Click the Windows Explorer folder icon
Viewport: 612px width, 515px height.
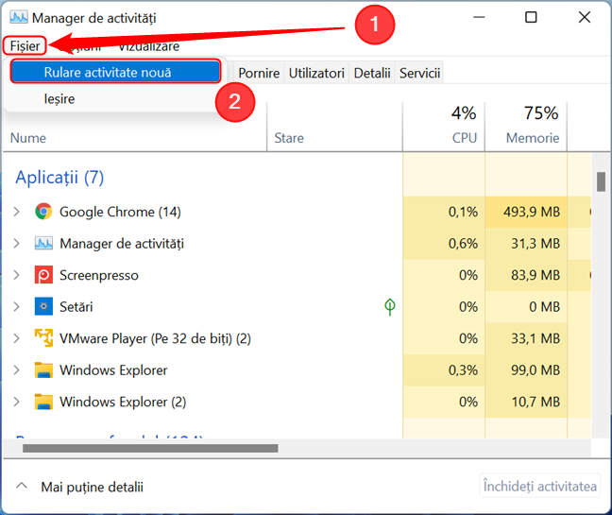(43, 370)
